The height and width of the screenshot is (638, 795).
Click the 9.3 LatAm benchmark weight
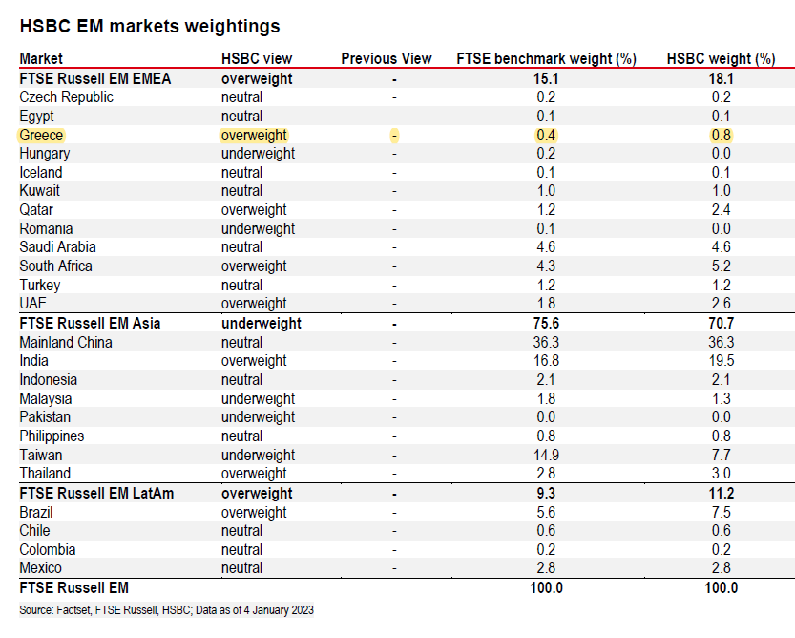pyautogui.click(x=546, y=494)
